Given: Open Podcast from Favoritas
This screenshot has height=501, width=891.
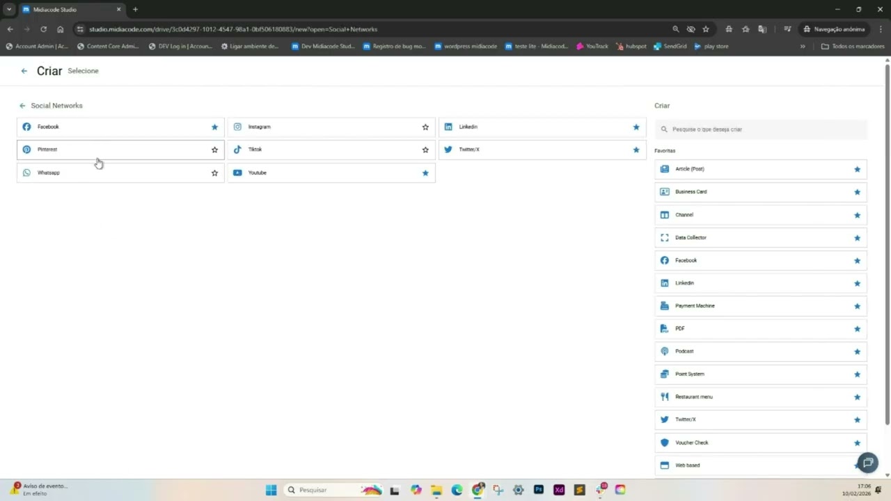Looking at the screenshot, I should pyautogui.click(x=761, y=351).
